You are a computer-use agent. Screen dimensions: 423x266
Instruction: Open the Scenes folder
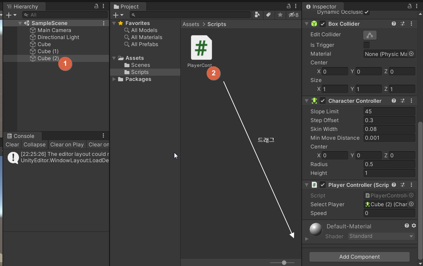point(137,65)
